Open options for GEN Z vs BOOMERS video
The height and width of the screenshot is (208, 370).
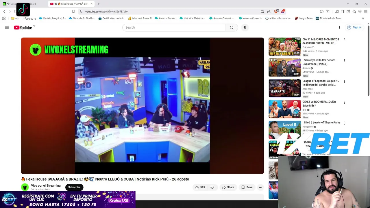[344, 102]
